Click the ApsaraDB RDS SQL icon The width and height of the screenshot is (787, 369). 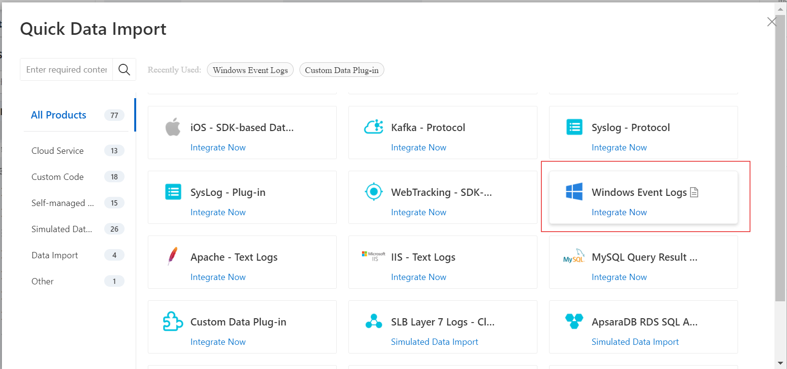574,321
